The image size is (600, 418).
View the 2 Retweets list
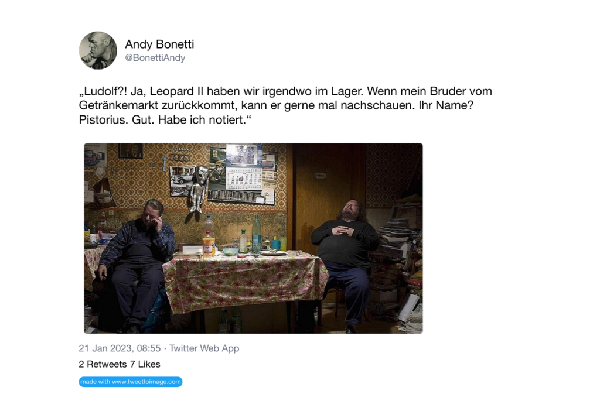point(103,364)
